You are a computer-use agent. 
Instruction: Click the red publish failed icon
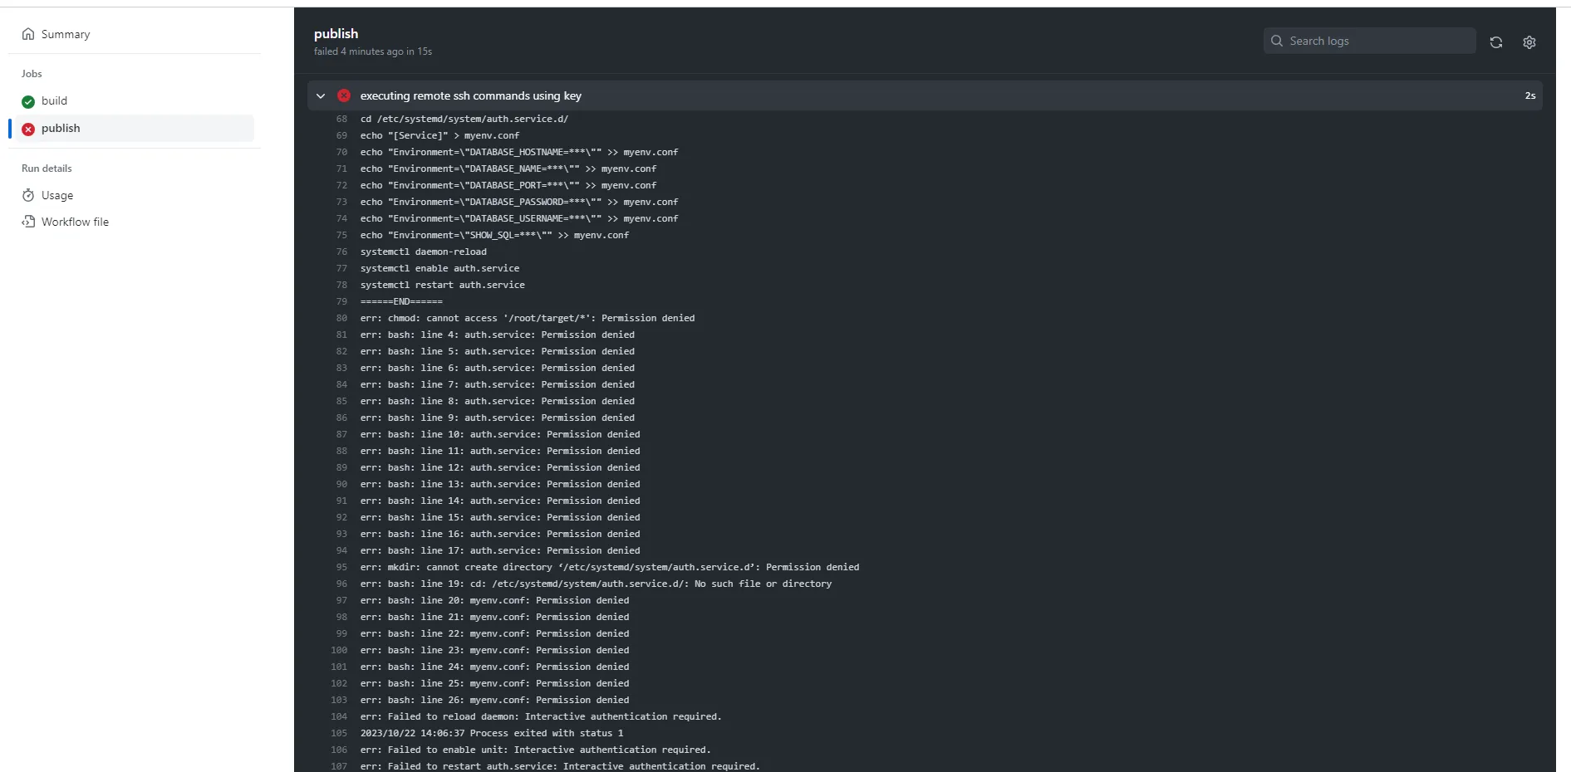pyautogui.click(x=28, y=129)
